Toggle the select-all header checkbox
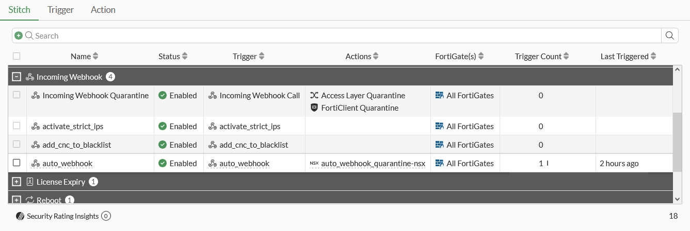The height and width of the screenshot is (231, 690). 17,56
